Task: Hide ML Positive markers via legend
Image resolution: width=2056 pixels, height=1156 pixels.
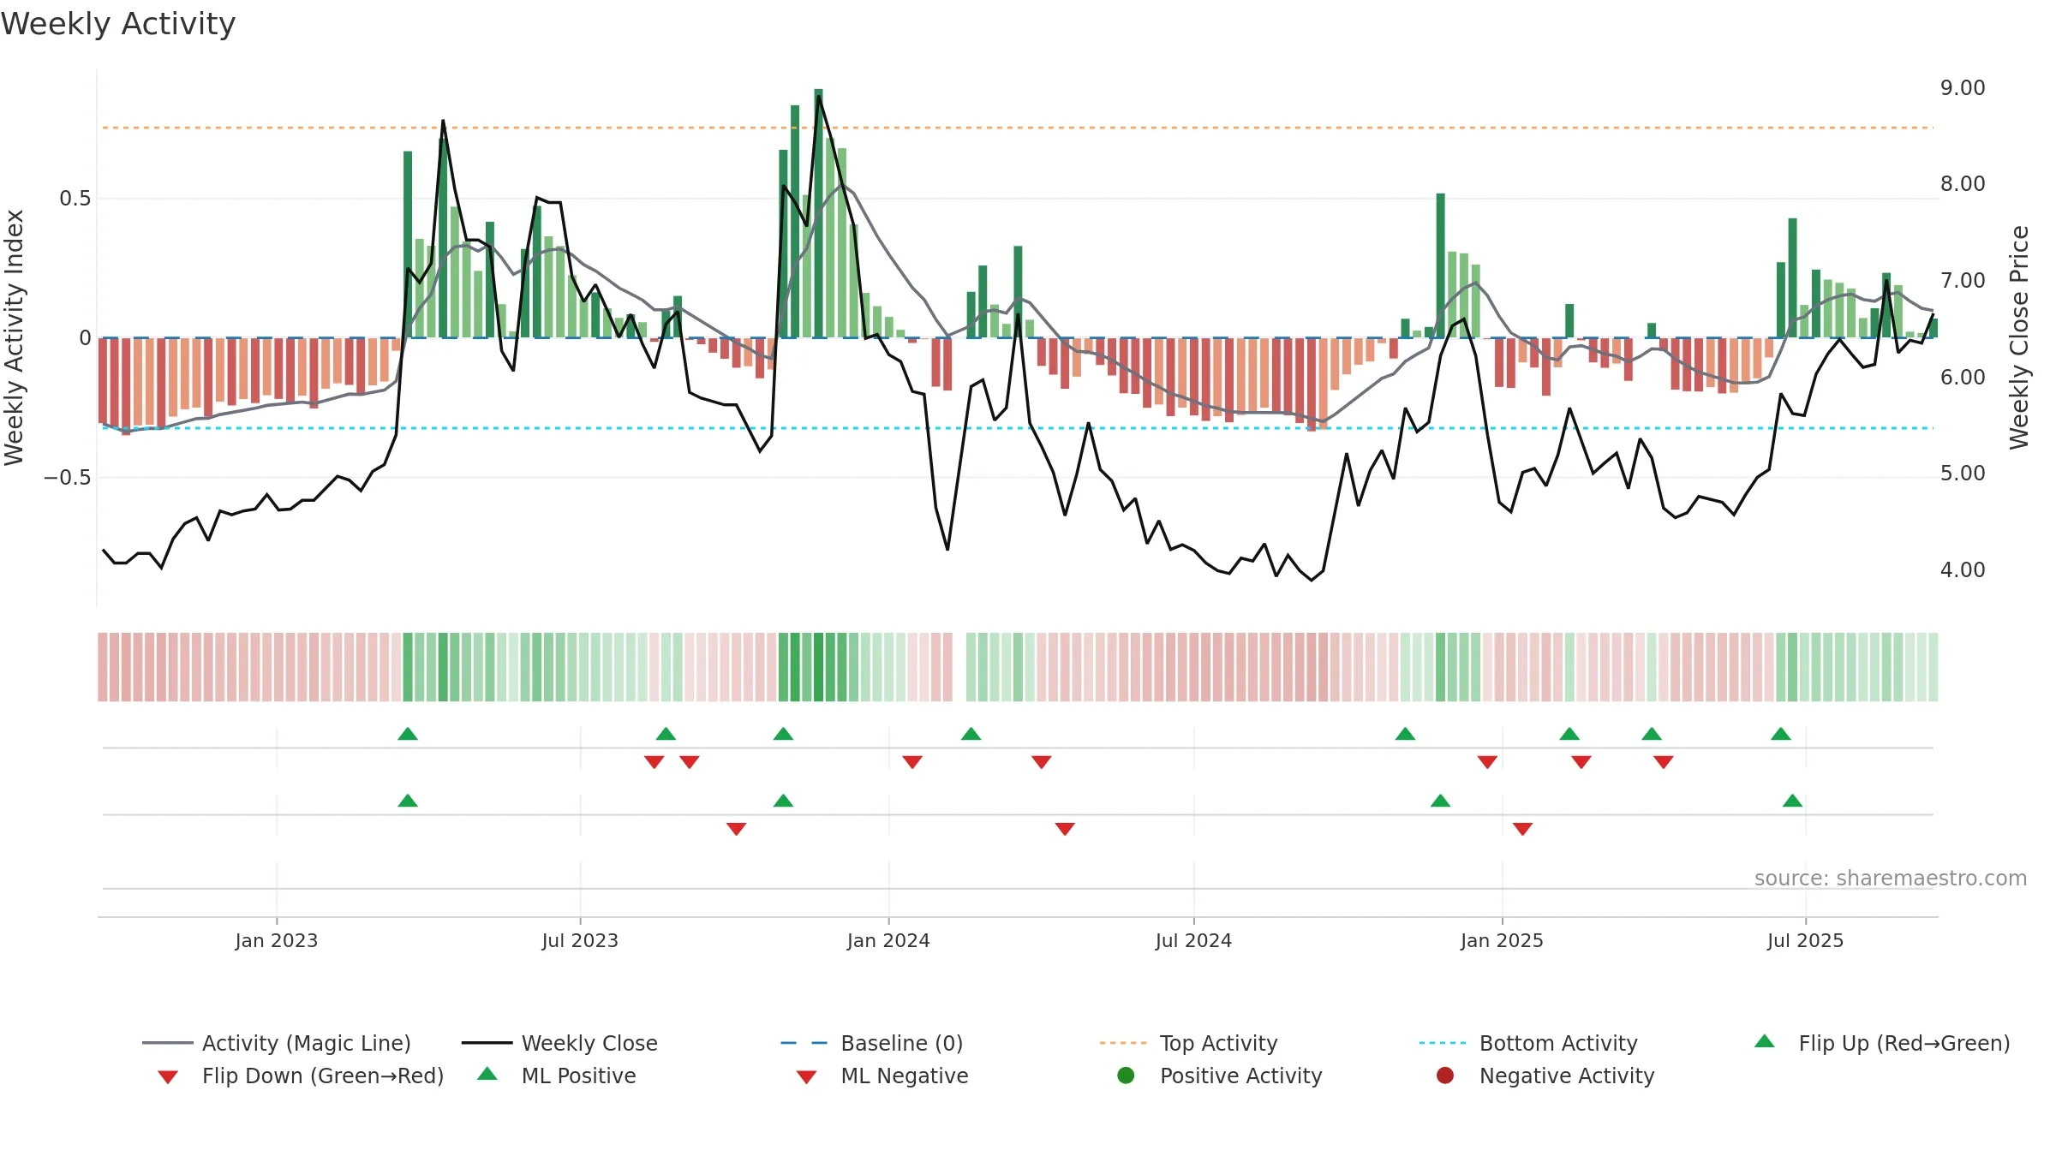Action: [557, 1076]
